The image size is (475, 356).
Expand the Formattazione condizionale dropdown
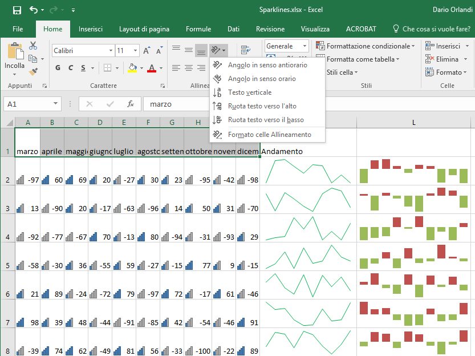[368, 46]
